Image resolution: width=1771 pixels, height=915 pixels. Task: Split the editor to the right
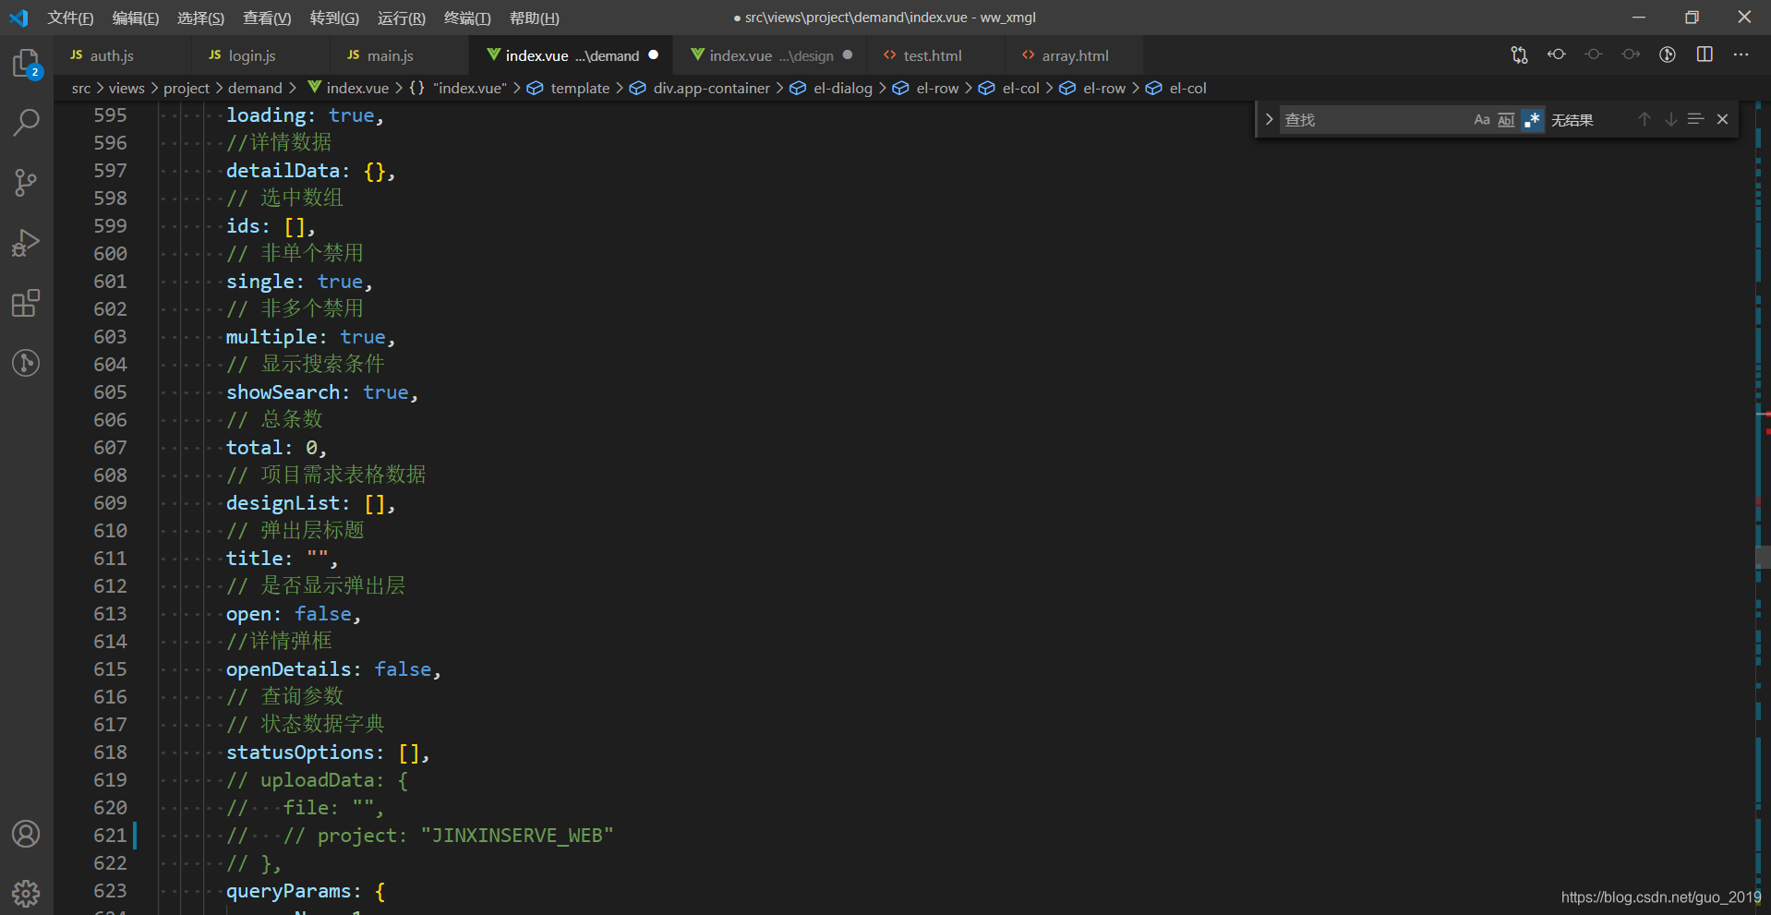point(1705,54)
